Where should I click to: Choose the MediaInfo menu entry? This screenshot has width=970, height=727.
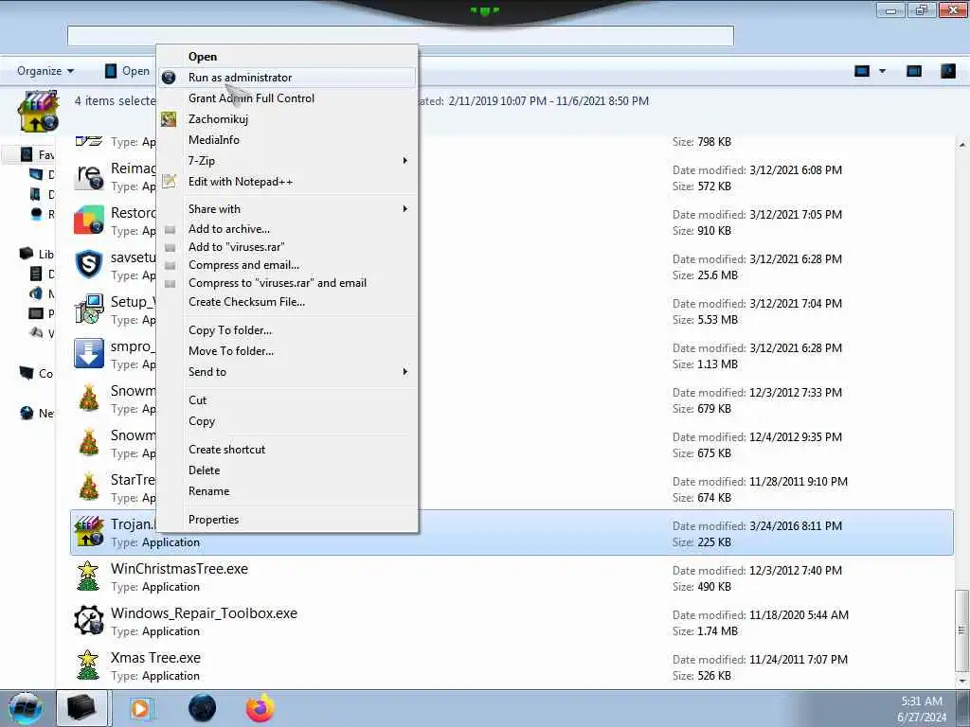[x=213, y=140]
